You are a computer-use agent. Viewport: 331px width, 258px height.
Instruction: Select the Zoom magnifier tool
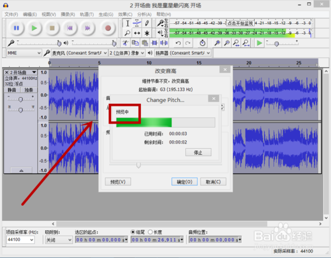coord(128,33)
